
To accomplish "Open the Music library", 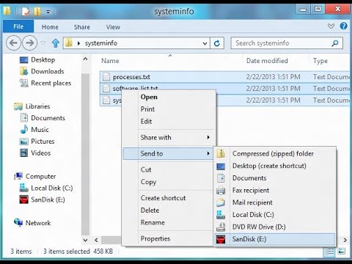I will pyautogui.click(x=34, y=130).
